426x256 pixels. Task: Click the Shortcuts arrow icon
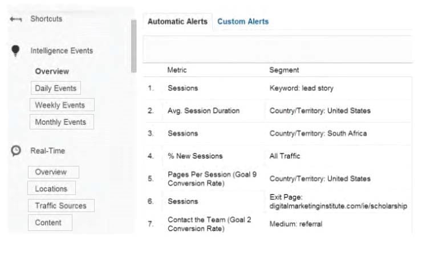pyautogui.click(x=16, y=19)
